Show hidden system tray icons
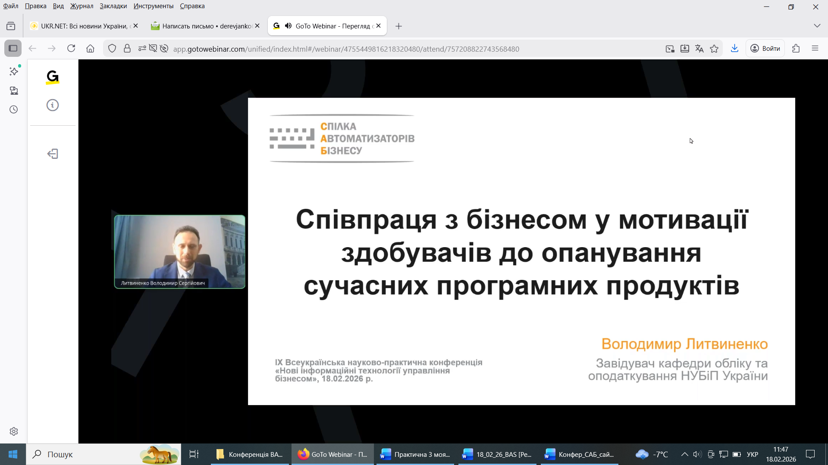This screenshot has width=828, height=465. (684, 454)
